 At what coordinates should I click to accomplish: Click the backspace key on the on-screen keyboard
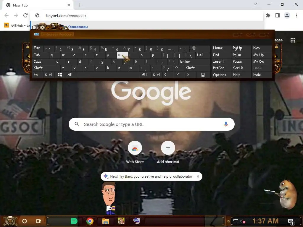click(200, 48)
